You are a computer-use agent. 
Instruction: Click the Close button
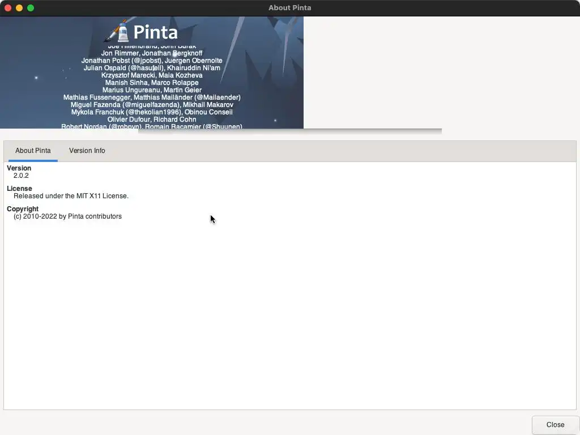click(555, 425)
